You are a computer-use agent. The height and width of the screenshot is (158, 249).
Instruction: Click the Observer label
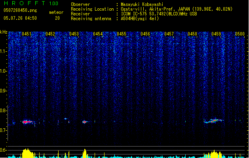tap(80, 4)
